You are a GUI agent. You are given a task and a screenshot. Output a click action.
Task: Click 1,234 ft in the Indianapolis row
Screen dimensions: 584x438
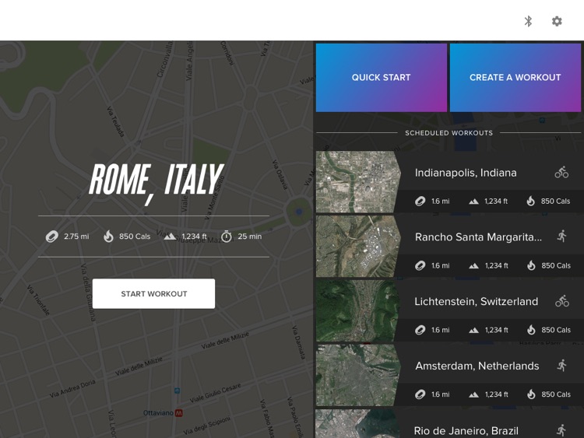tap(496, 201)
